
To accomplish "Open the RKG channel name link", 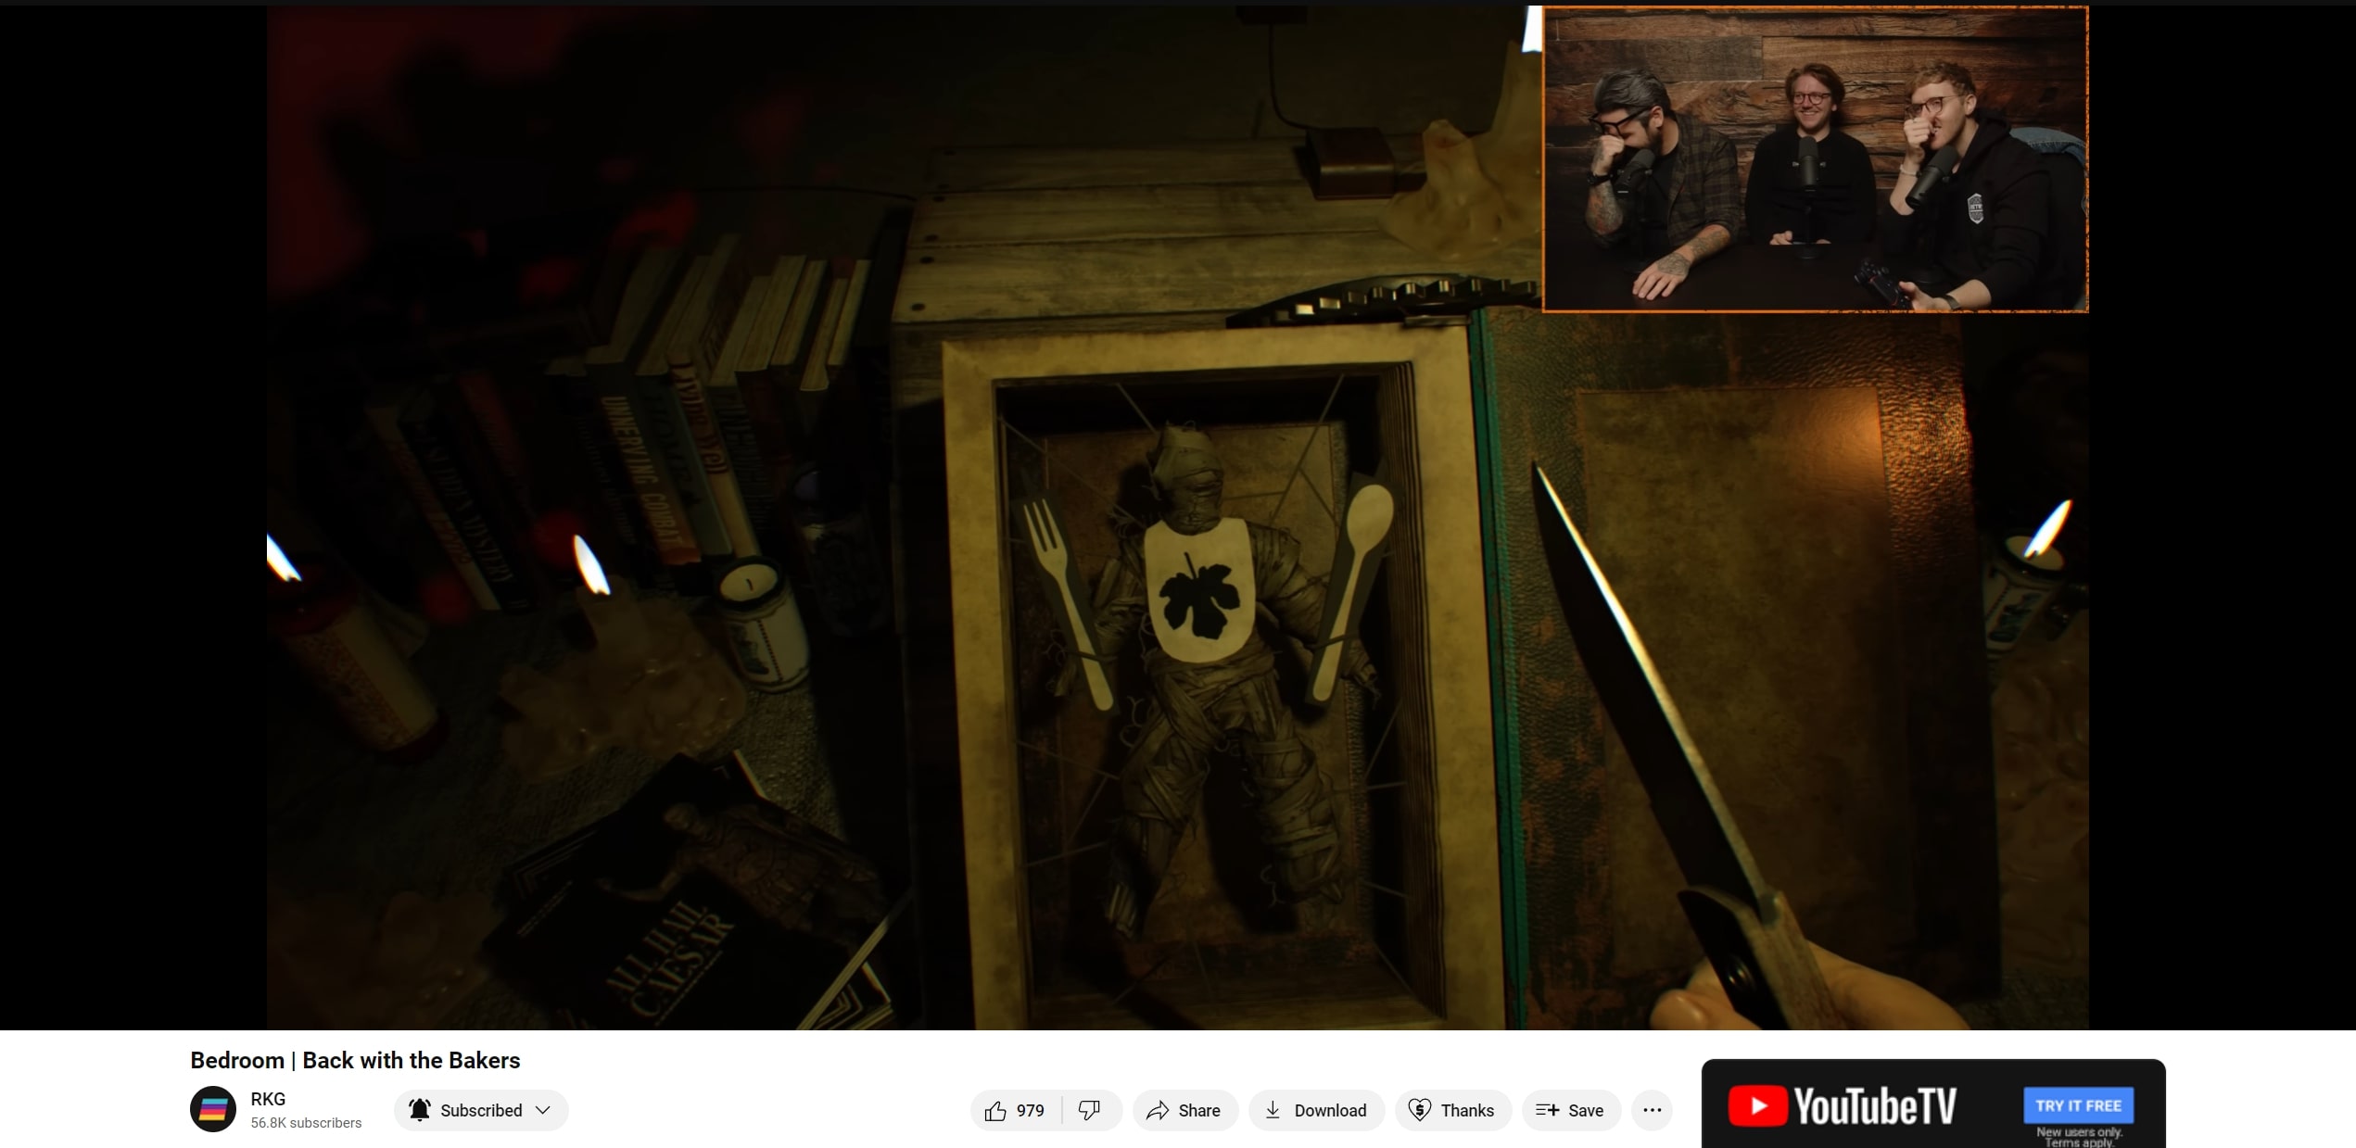I will point(268,1099).
